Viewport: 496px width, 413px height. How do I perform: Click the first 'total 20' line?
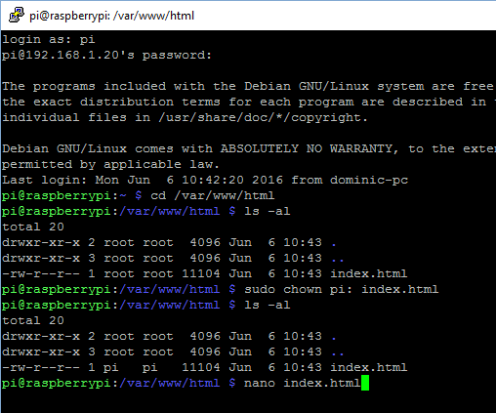[x=33, y=227]
